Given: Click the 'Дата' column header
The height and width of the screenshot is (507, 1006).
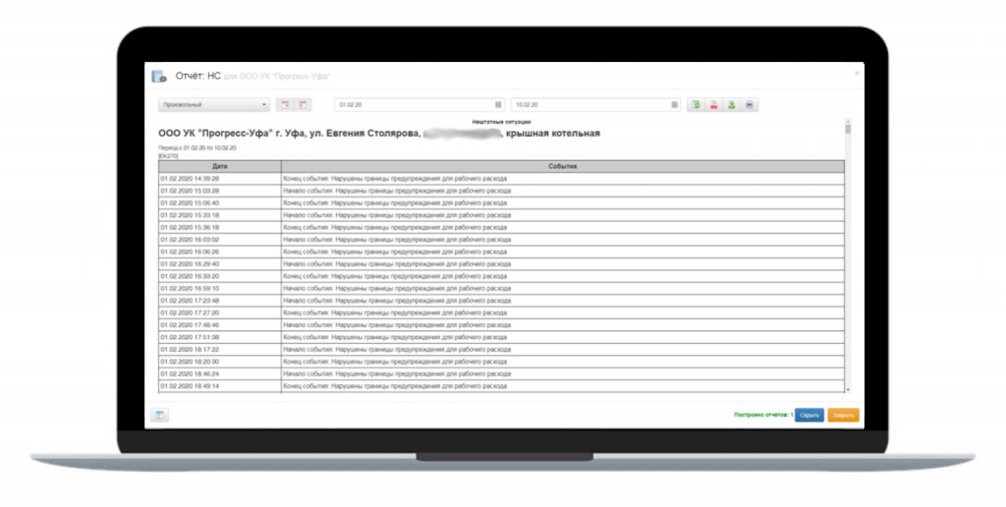Looking at the screenshot, I should 219,166.
